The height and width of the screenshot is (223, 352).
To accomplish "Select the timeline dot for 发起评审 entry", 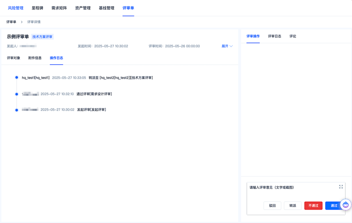I will [17, 110].
